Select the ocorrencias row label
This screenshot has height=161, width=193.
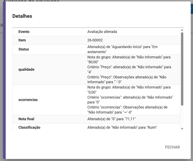click(28, 100)
